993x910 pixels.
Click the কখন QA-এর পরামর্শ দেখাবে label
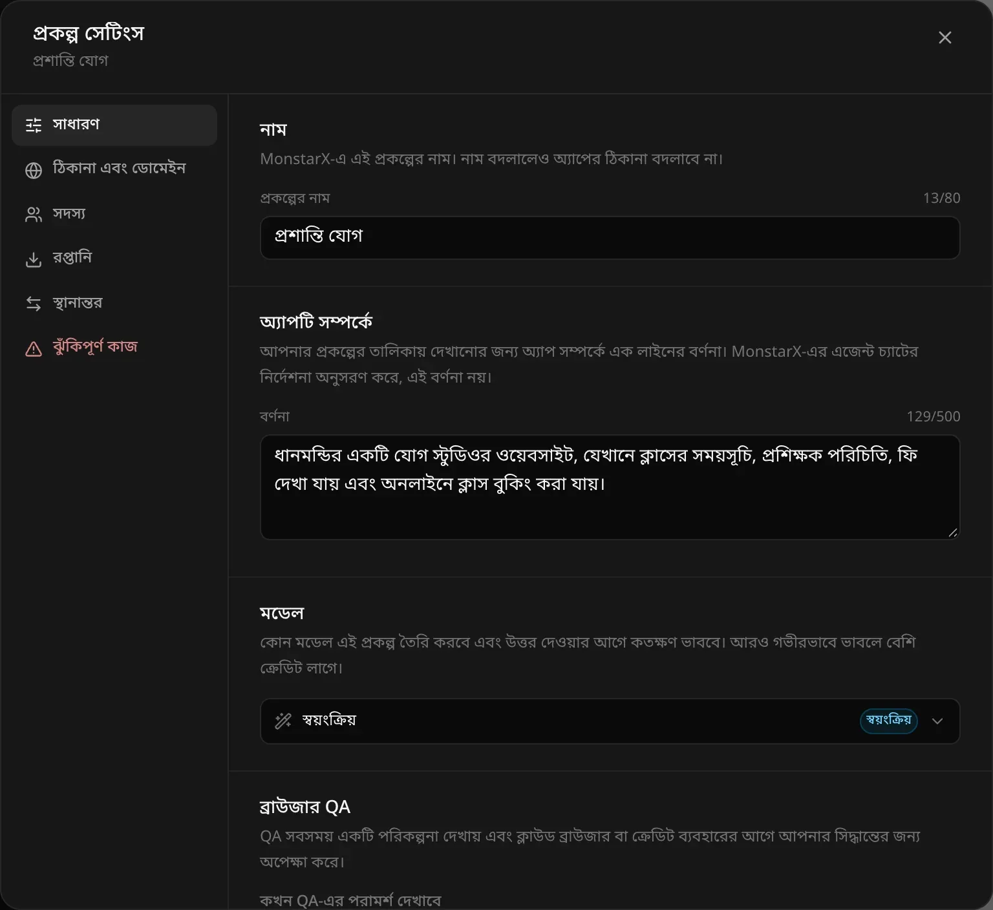coord(350,900)
